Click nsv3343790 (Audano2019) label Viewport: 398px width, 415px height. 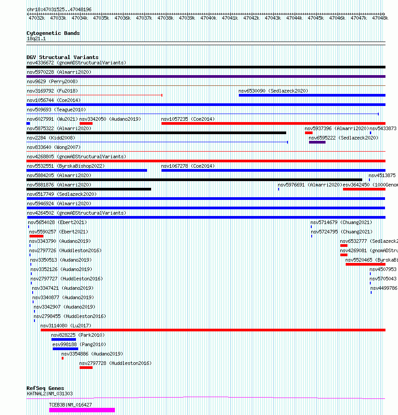click(60, 241)
